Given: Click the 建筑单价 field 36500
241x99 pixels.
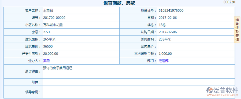Looking at the screenshot, I should [x=81, y=46].
